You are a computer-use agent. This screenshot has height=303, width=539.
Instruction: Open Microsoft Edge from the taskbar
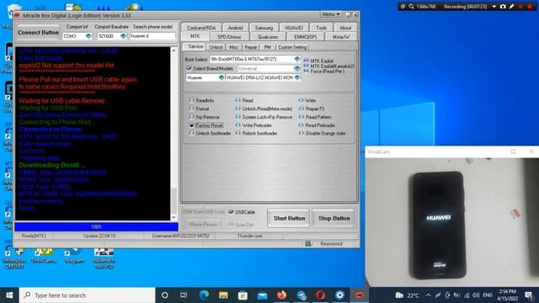pyautogui.click(x=204, y=295)
